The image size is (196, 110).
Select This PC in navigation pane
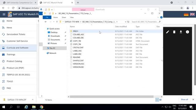coord(55,48)
